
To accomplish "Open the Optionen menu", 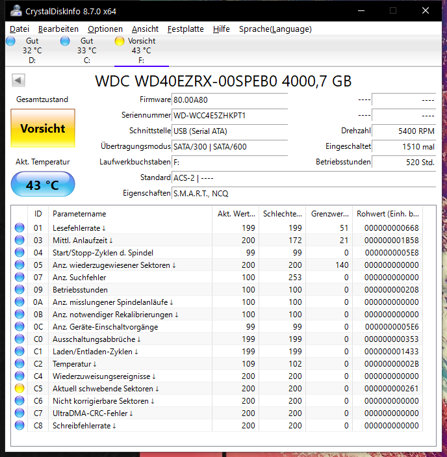I will coord(105,29).
